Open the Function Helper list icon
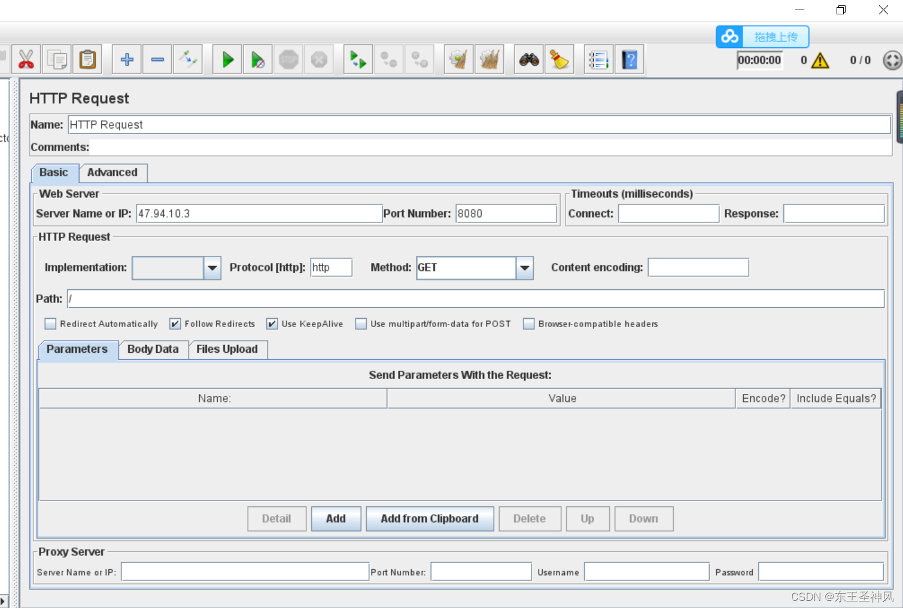This screenshot has height=608, width=903. 598,60
